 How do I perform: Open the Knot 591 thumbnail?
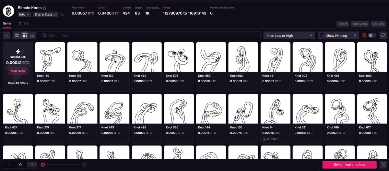(x=308, y=109)
